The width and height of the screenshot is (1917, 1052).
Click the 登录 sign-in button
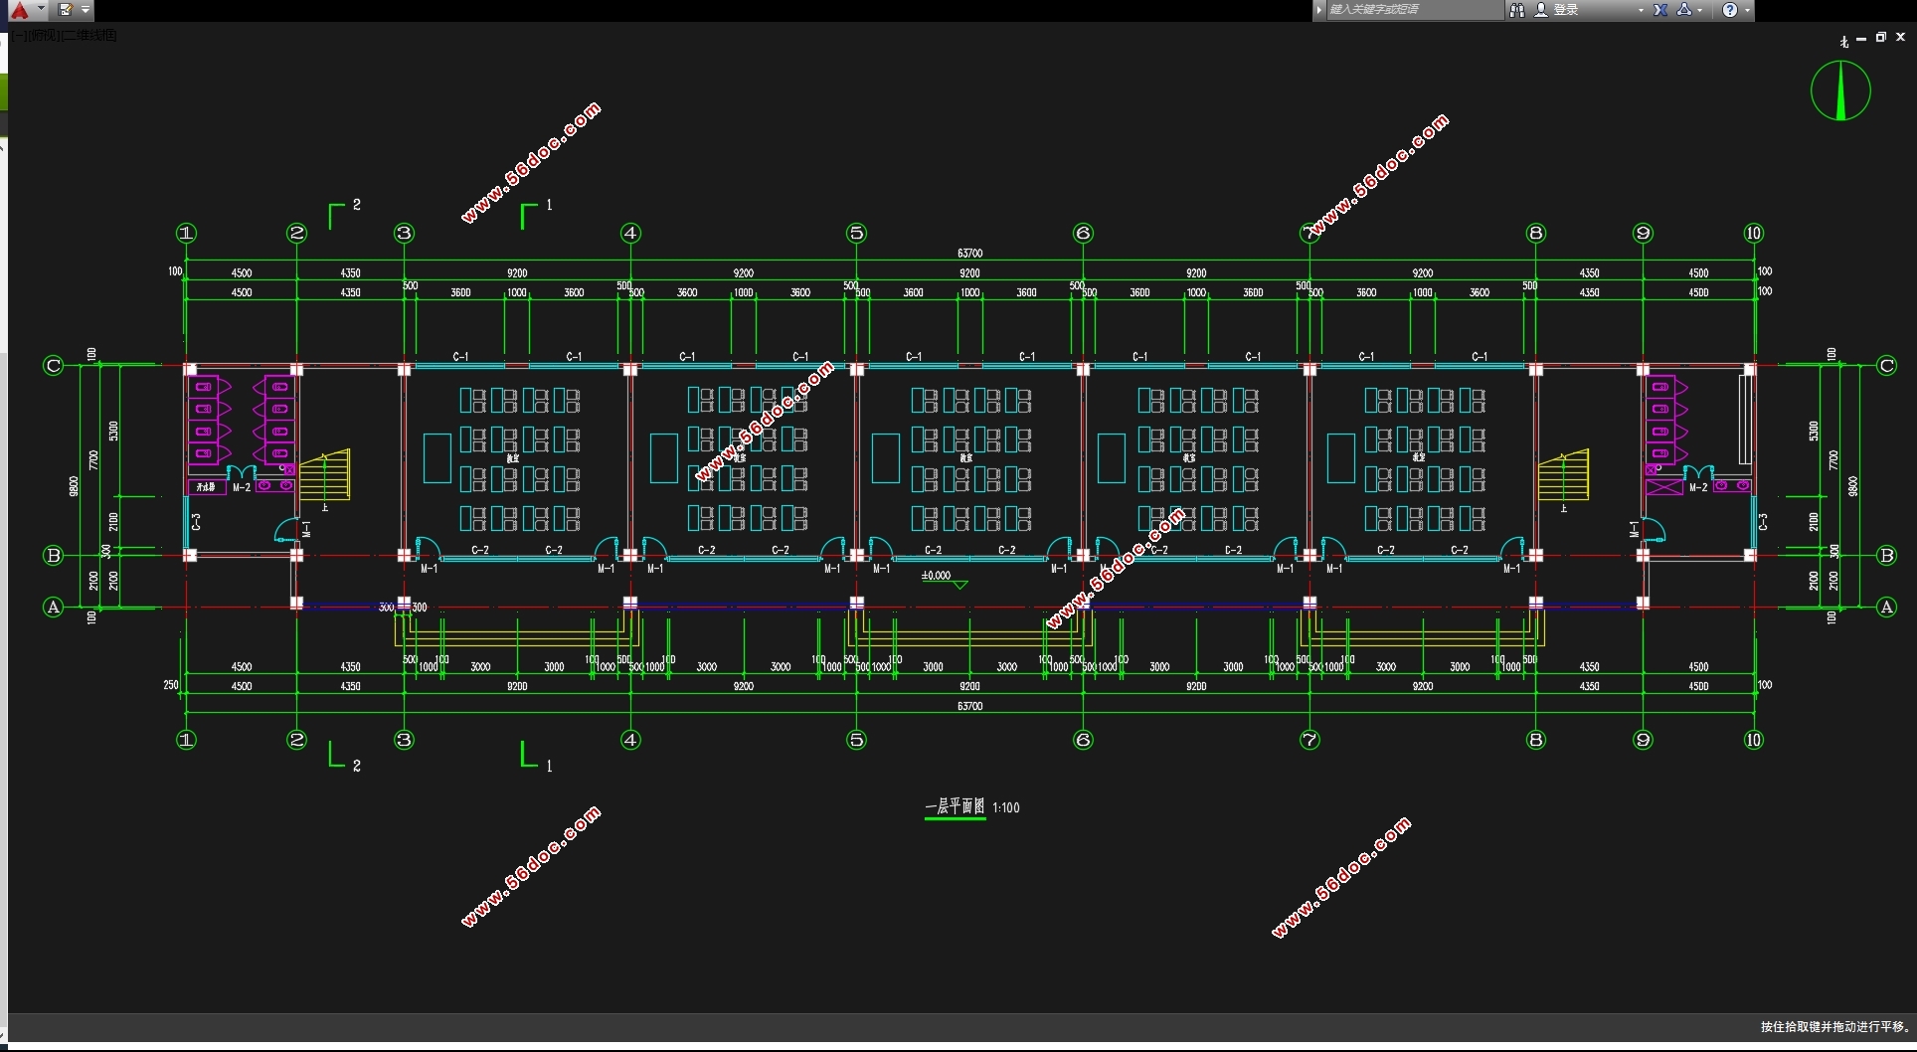(x=1566, y=10)
